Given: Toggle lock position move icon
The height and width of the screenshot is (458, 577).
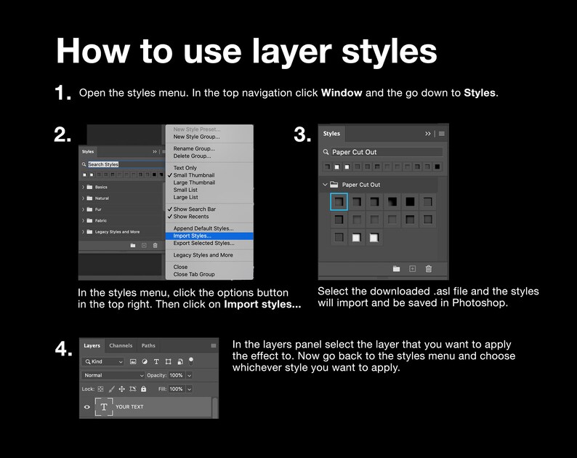Looking at the screenshot, I should coord(122,389).
